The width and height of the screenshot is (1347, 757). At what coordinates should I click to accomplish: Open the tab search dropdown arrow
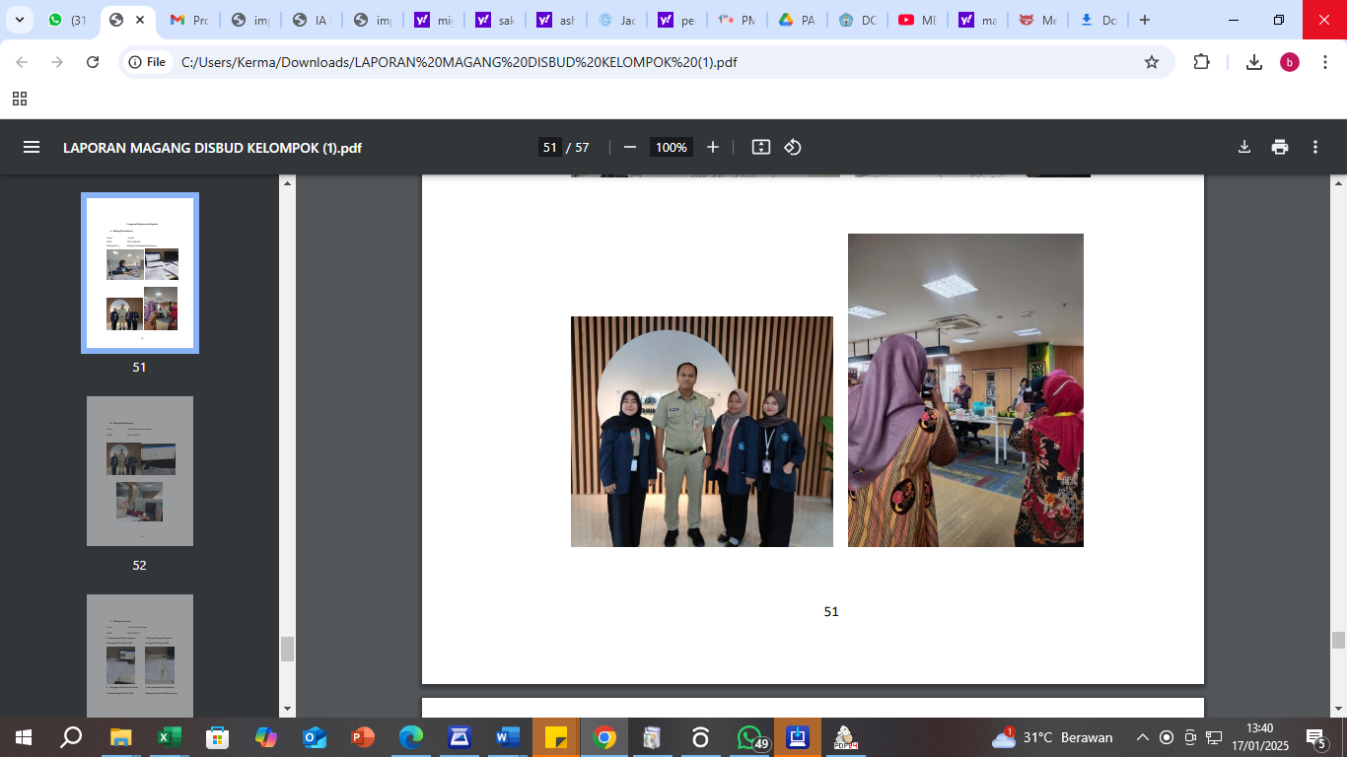click(19, 20)
